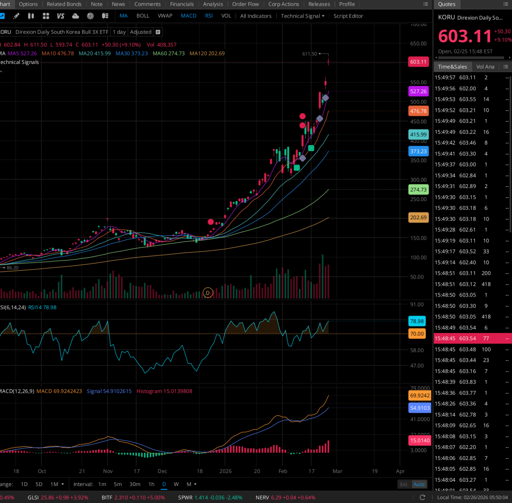Open the Time&Sales panel list icon
Image resolution: width=512 pixels, height=503 pixels.
pos(505,67)
